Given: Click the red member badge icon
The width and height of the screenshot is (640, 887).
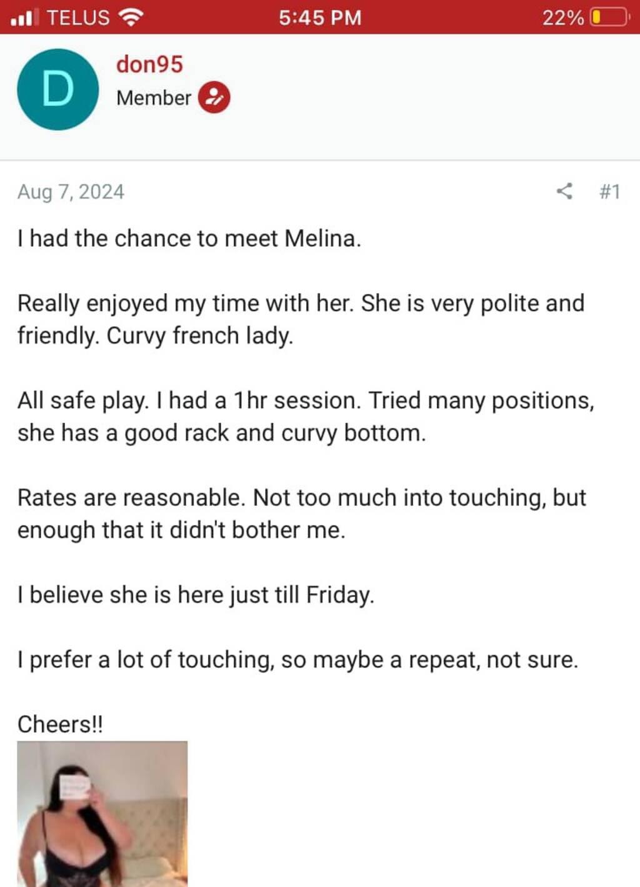Looking at the screenshot, I should tap(214, 98).
